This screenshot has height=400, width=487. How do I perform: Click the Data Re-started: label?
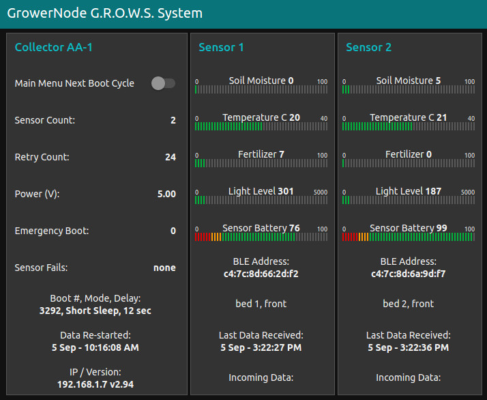[95, 335]
